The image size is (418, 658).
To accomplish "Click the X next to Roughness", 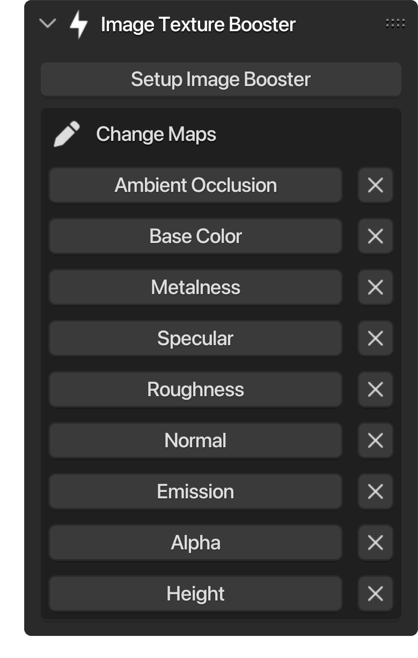I will tap(376, 389).
